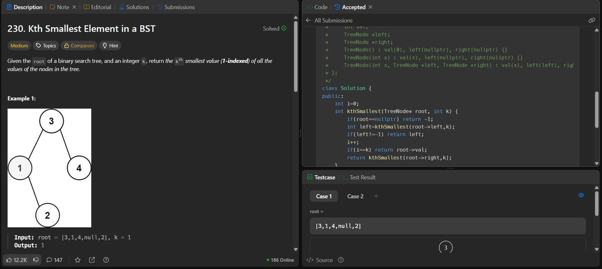Click the "i++;" code line
Viewport: 602px width, 269px height.
pos(353,143)
